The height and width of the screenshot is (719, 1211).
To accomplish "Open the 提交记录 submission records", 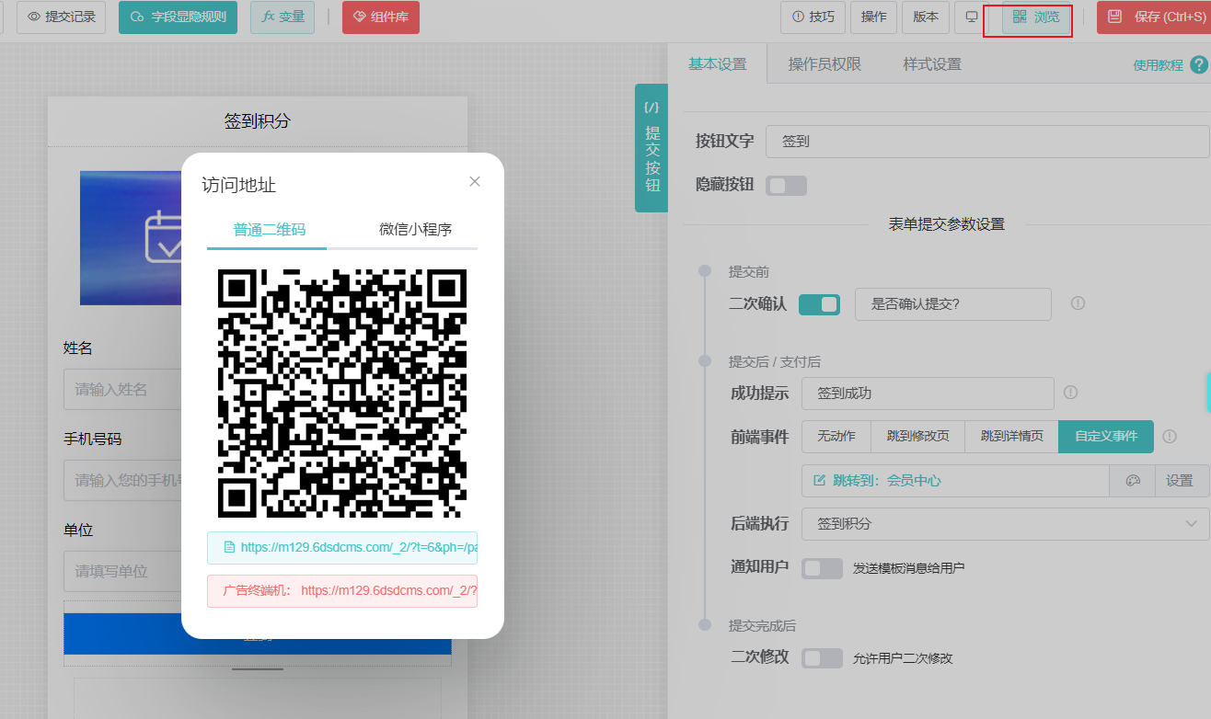I will click(x=62, y=17).
